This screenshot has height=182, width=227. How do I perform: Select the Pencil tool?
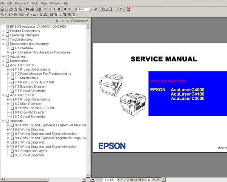pyautogui.click(x=28, y=14)
